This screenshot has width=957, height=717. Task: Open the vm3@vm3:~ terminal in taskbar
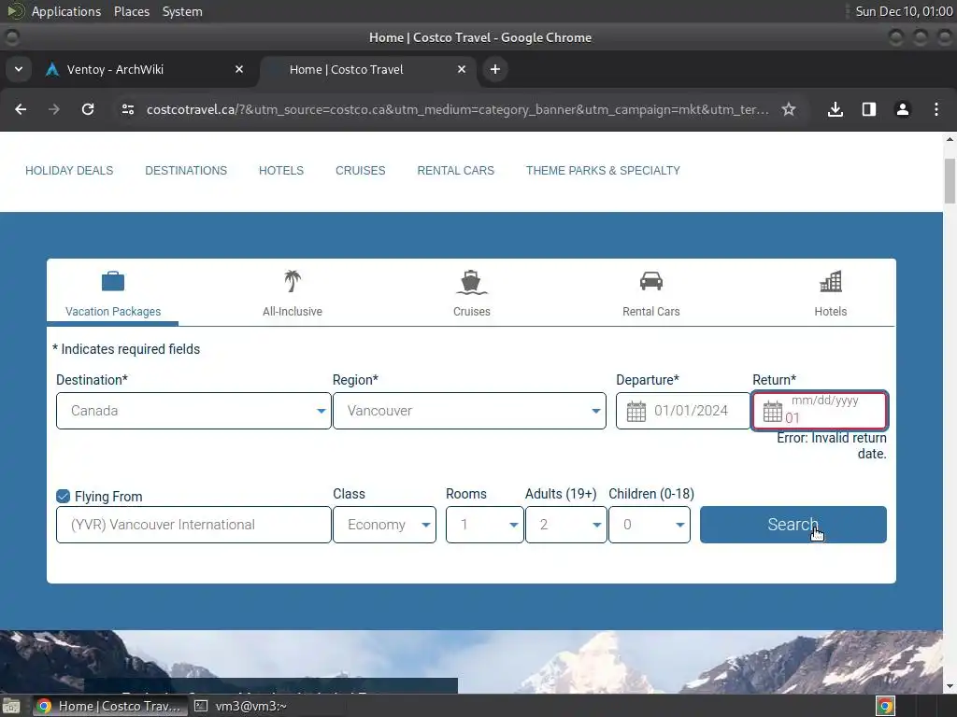point(240,706)
